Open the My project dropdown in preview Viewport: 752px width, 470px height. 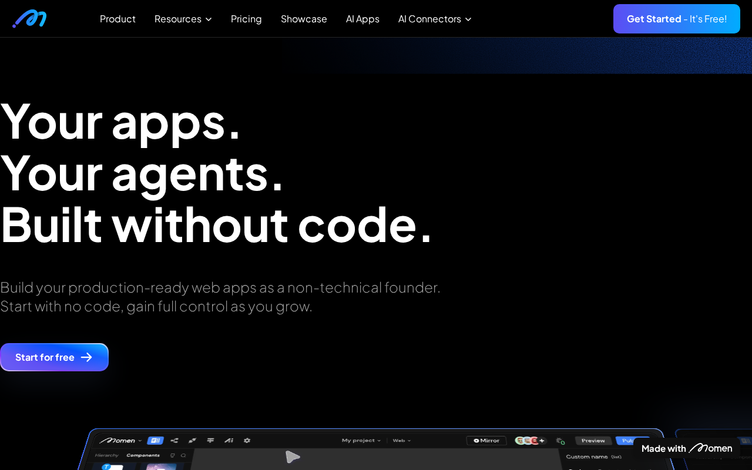click(361, 440)
